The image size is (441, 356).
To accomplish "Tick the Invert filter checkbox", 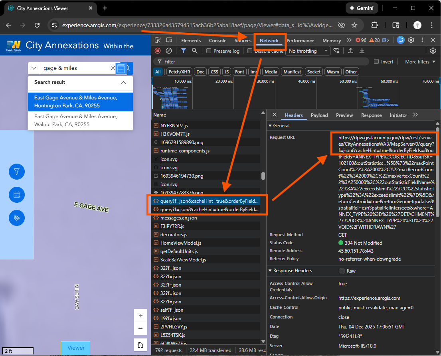I will 376,62.
